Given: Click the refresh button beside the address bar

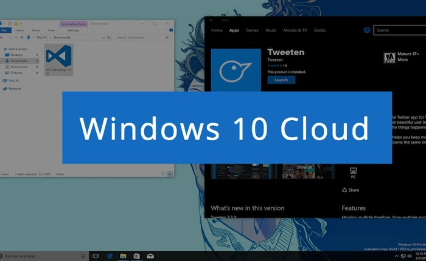Looking at the screenshot, I should pos(109,38).
